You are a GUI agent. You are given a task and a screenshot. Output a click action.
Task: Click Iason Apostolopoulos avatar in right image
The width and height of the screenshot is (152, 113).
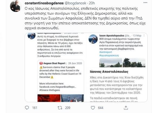point(93,39)
